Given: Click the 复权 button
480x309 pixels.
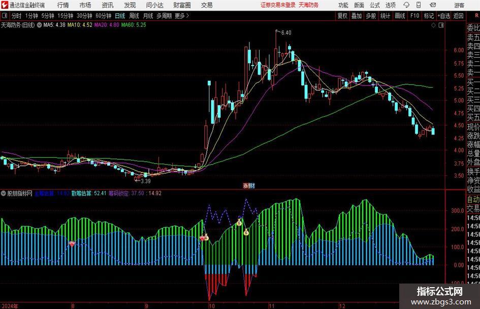Looking at the screenshot, I should coord(342,16).
